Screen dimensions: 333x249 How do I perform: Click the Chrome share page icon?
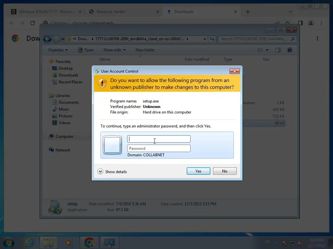pyautogui.click(x=277, y=23)
